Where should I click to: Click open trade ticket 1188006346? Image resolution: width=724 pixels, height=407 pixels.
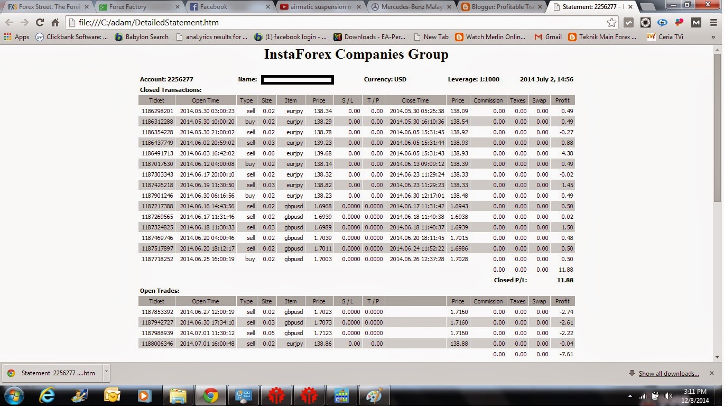157,344
